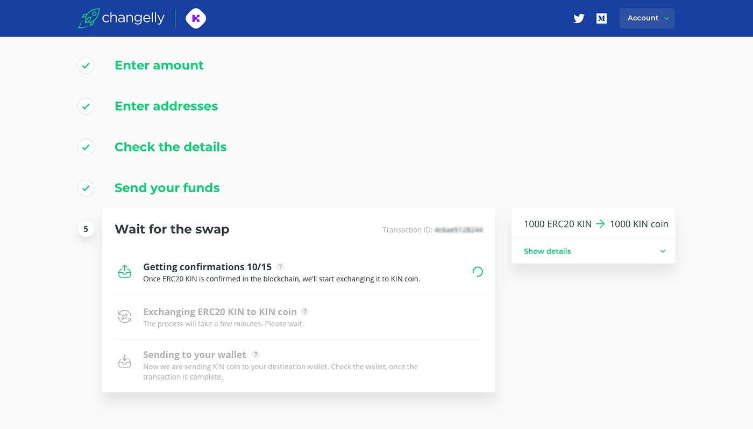Screen dimensions: 753x429
Task: Open help for Getting confirmations
Action: click(x=280, y=266)
